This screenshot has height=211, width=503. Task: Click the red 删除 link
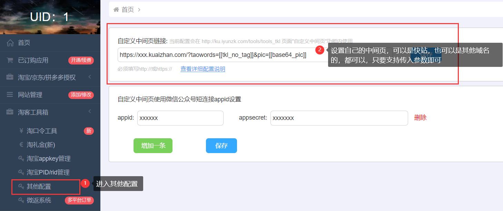click(x=420, y=118)
